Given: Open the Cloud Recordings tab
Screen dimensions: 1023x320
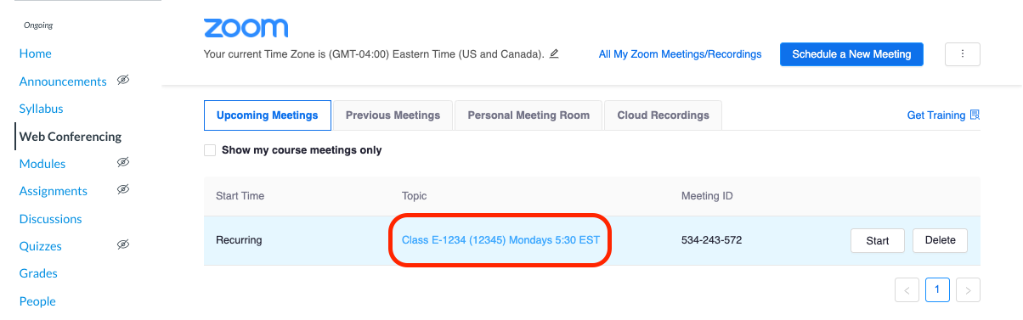Looking at the screenshot, I should (663, 115).
